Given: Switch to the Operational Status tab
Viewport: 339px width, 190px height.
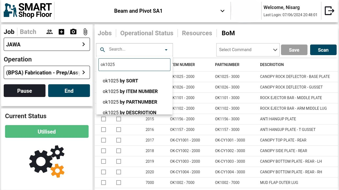Looking at the screenshot, I should click(147, 33).
